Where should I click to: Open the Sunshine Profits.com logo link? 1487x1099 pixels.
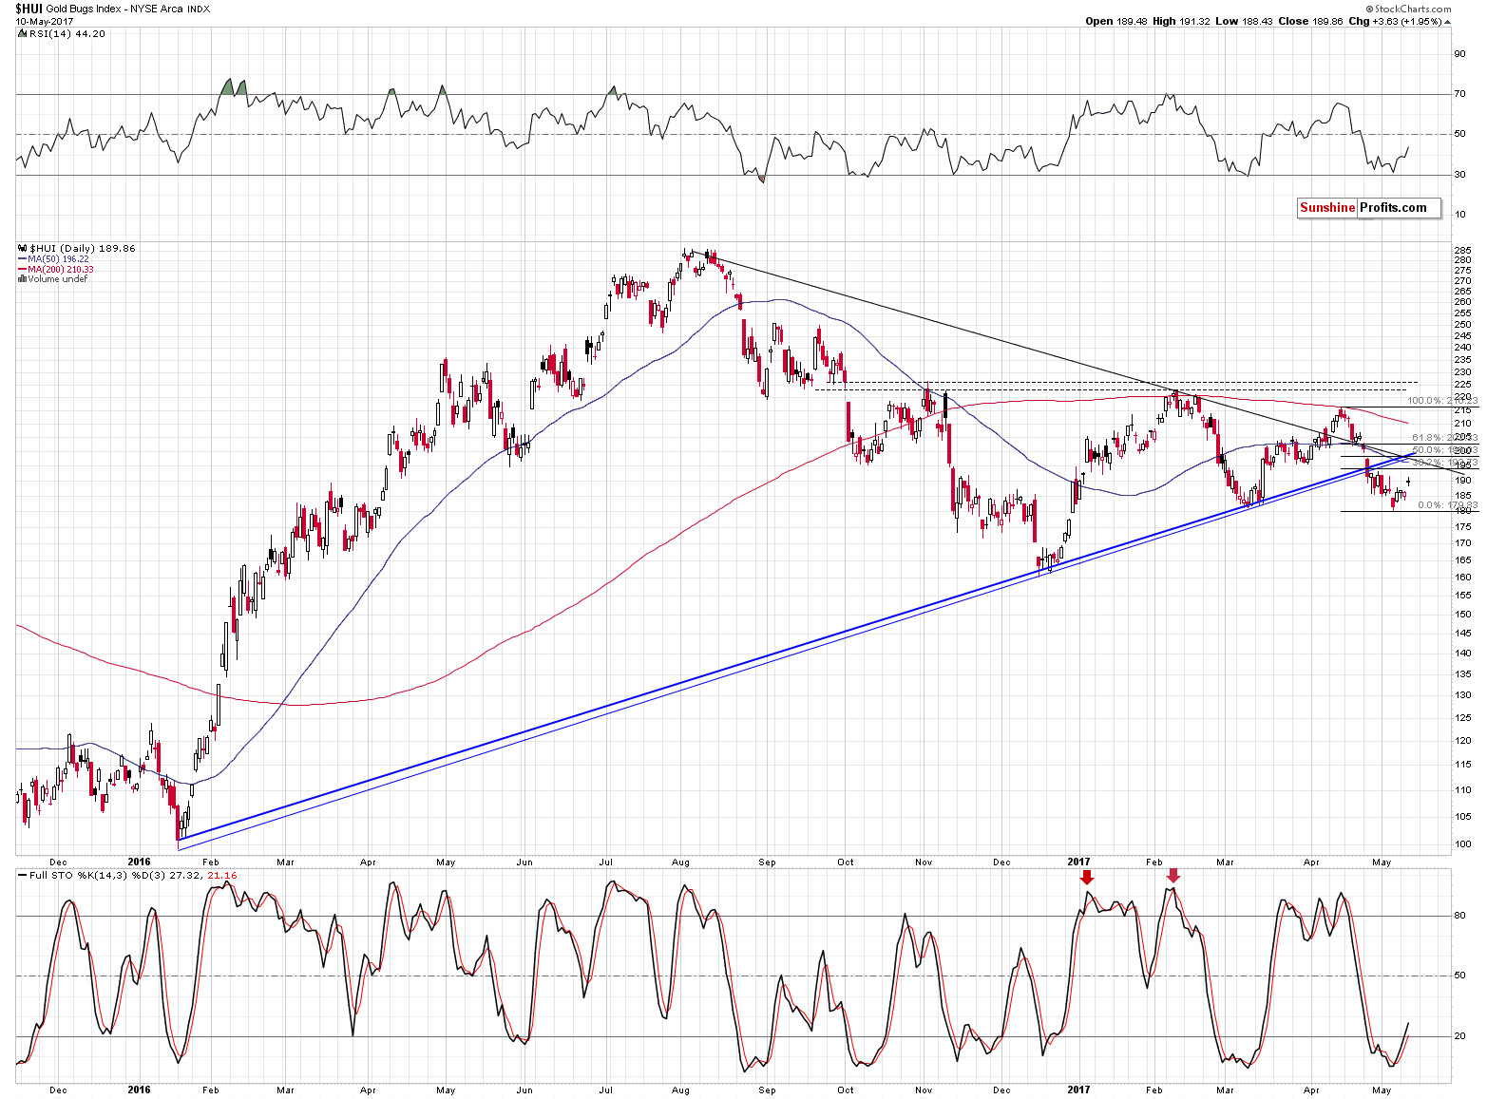tap(1369, 208)
